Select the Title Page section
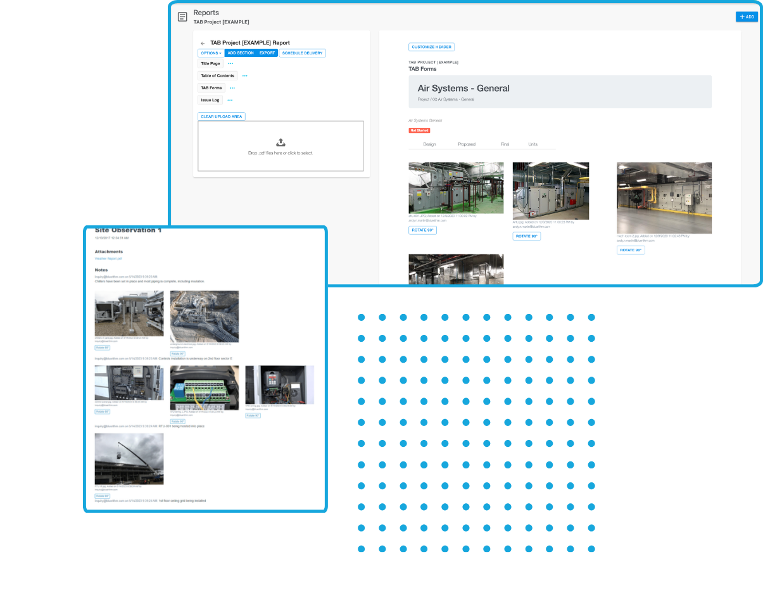 (x=210, y=63)
